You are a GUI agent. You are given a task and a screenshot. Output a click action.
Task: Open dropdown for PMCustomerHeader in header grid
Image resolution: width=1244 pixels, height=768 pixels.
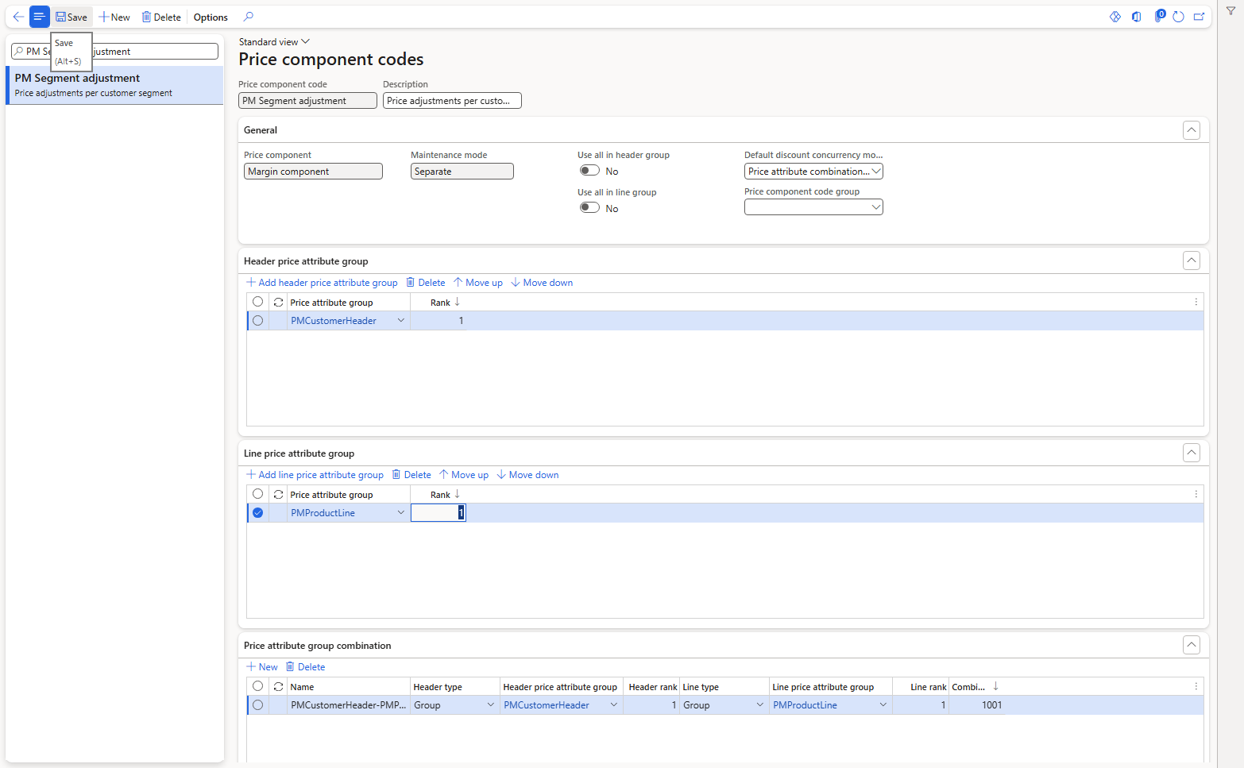tap(401, 321)
